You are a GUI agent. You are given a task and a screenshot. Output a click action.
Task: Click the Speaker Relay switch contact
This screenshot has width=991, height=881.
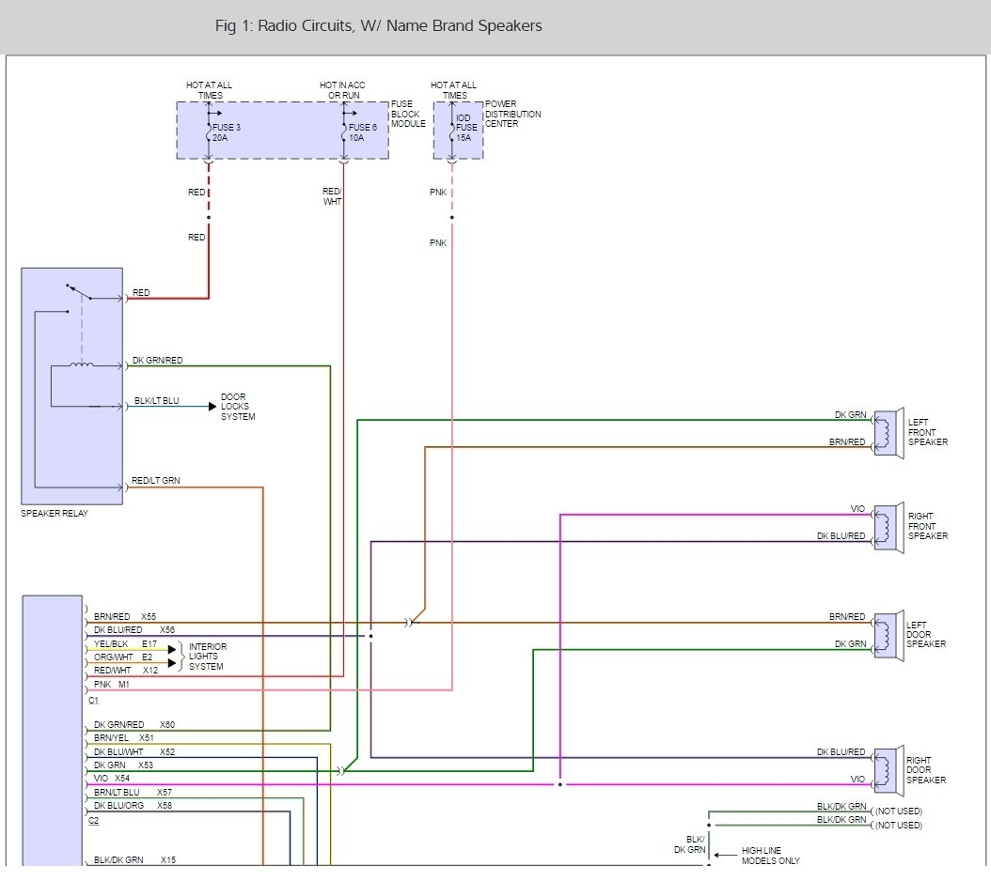click(x=79, y=292)
